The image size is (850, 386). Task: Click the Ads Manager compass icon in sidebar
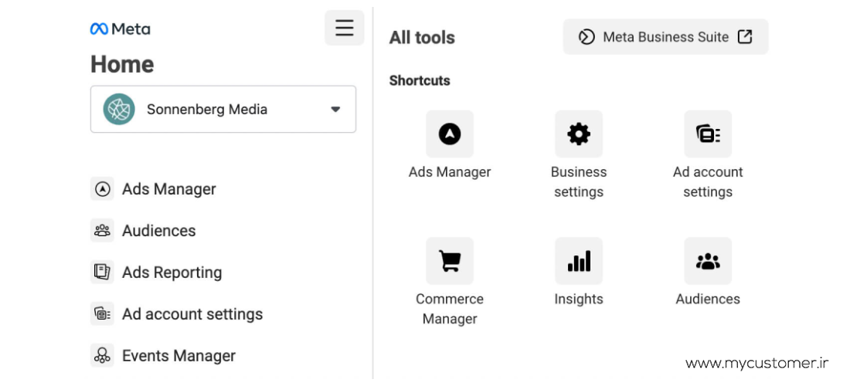(x=102, y=189)
